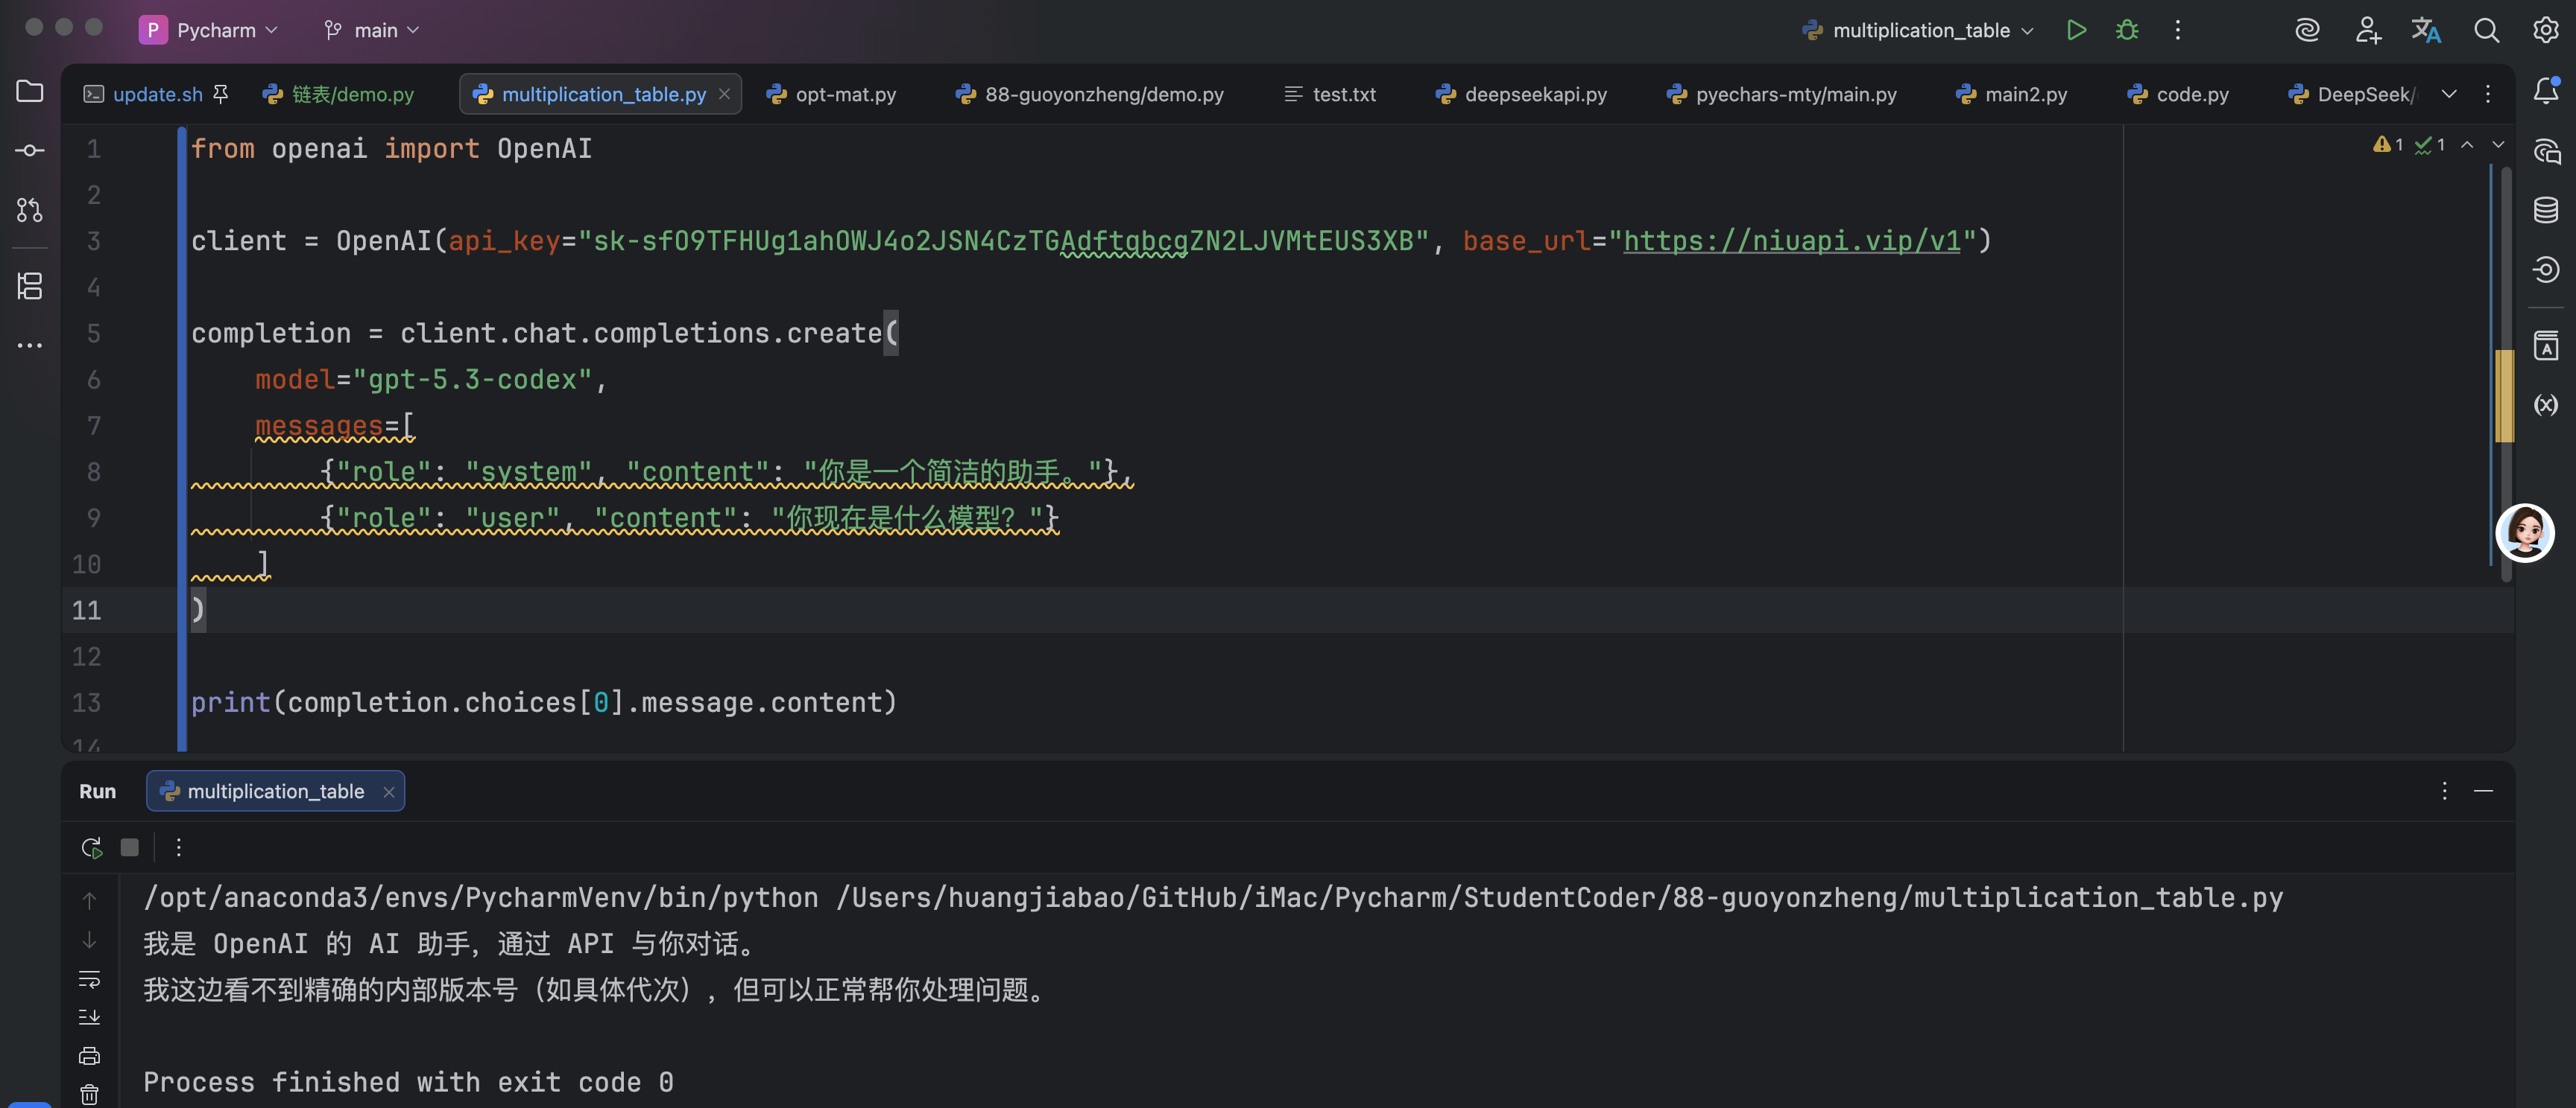This screenshot has height=1108, width=2576.
Task: Switch to 链表/demo.py tab
Action: click(x=338, y=94)
